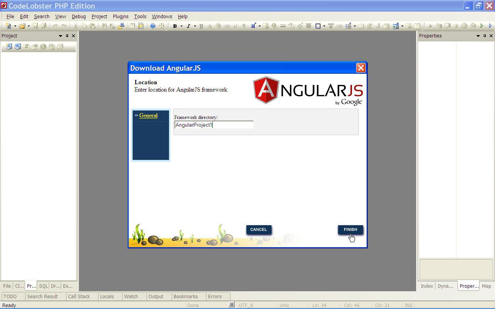Screen dimensions: 495x309
Task: Pin the Project panel
Action: (x=67, y=36)
